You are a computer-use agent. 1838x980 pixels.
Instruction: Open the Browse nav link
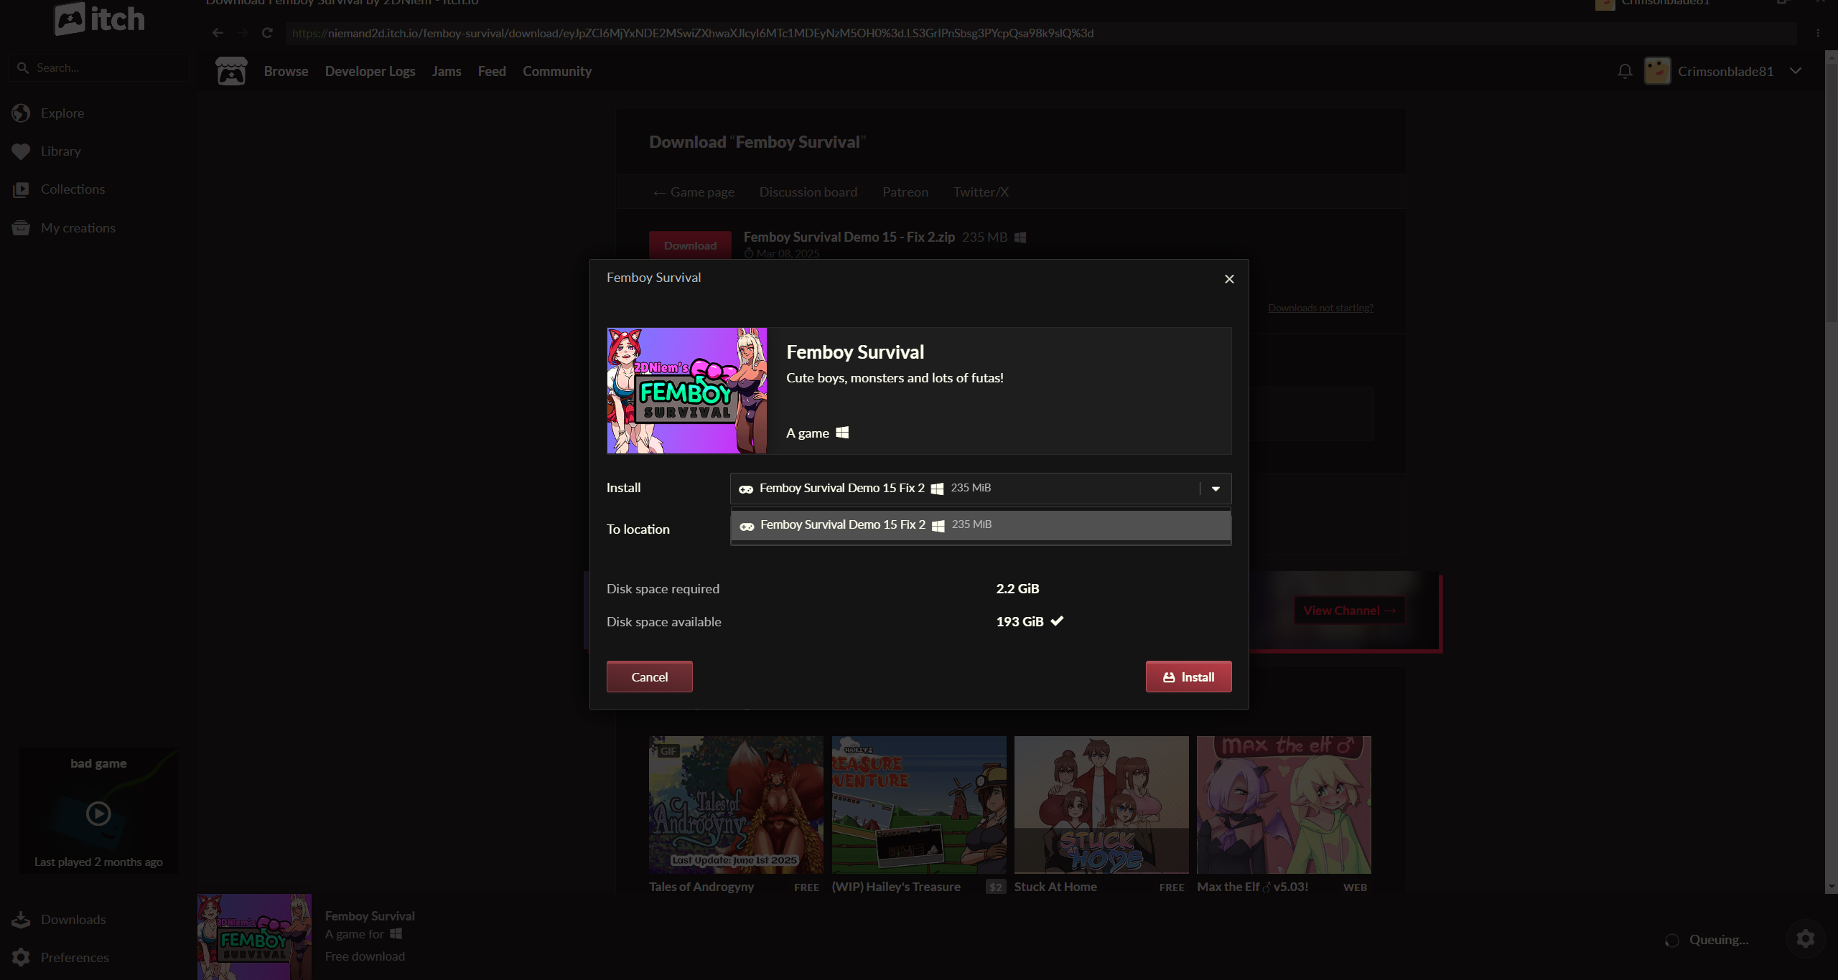[x=286, y=71]
